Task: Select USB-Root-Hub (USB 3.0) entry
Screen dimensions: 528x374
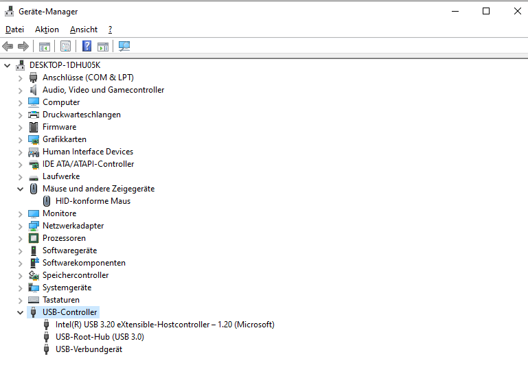Action: [100, 337]
